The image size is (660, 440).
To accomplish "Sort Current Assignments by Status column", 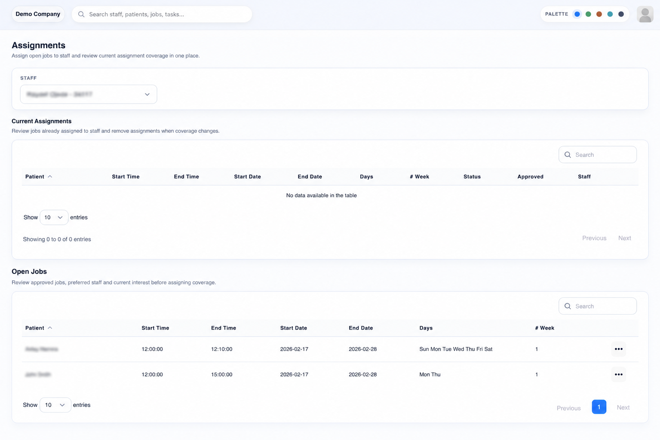I will click(472, 177).
